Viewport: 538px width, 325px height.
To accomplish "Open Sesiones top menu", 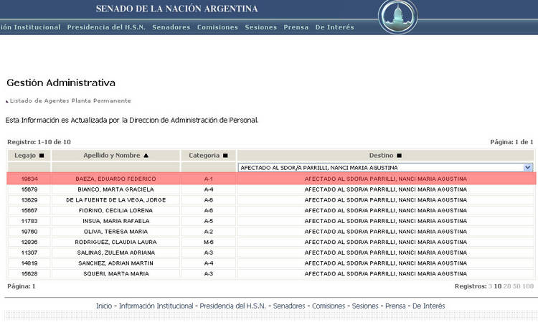I will [261, 27].
